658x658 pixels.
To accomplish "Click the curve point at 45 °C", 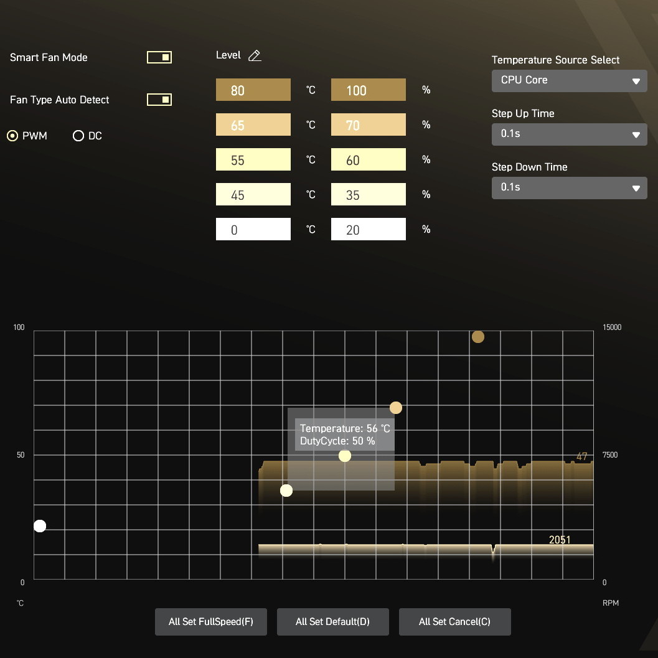I will pyautogui.click(x=286, y=491).
